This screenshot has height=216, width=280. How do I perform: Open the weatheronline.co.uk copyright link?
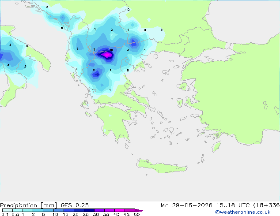[x=242, y=212]
